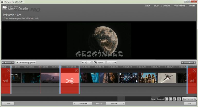Click scissors icon in first cut region

click(5, 81)
